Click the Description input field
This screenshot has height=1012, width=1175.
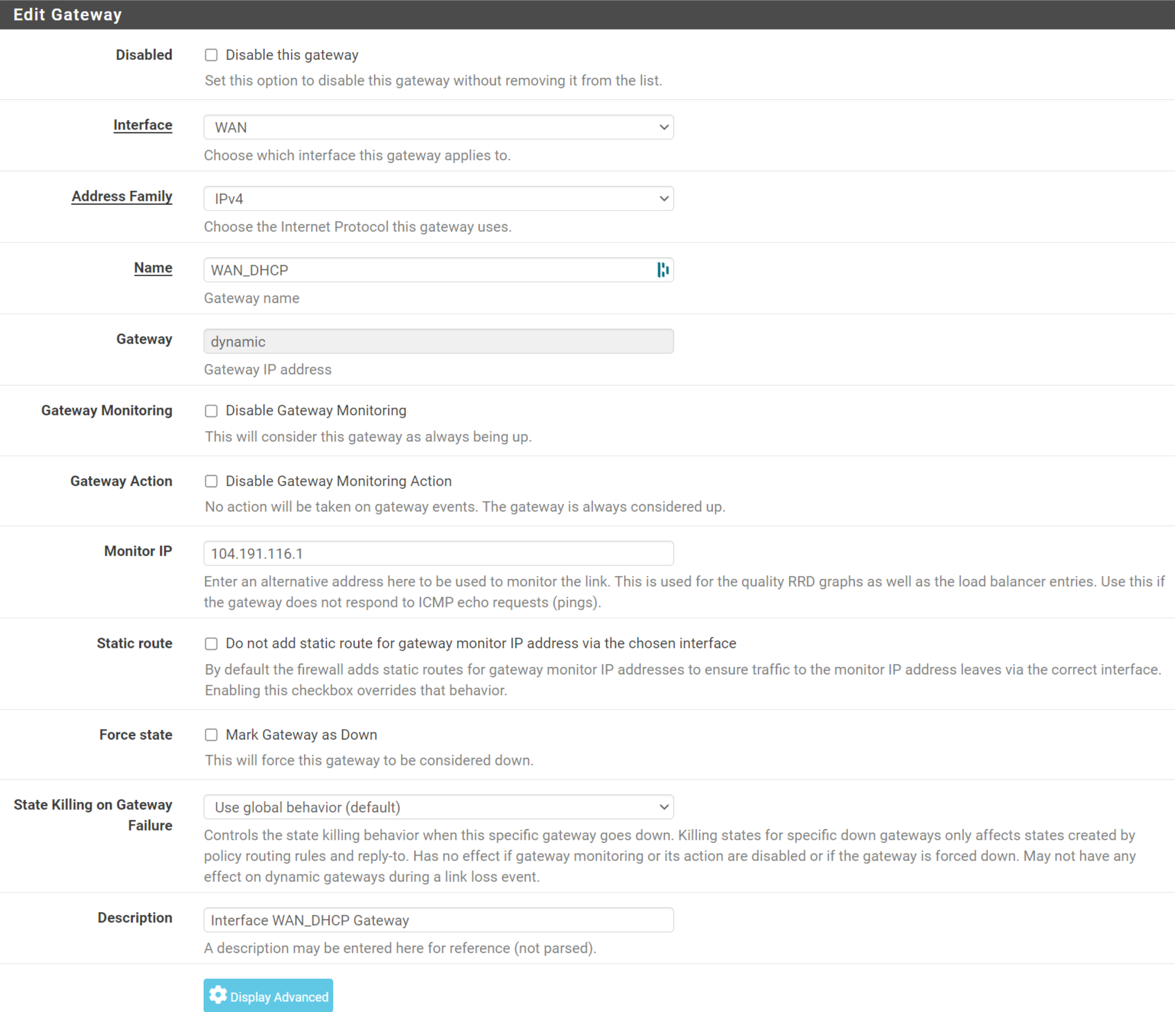[438, 920]
